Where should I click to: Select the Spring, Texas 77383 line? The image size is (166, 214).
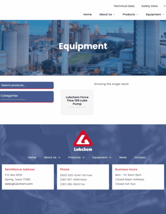[x=17, y=180]
